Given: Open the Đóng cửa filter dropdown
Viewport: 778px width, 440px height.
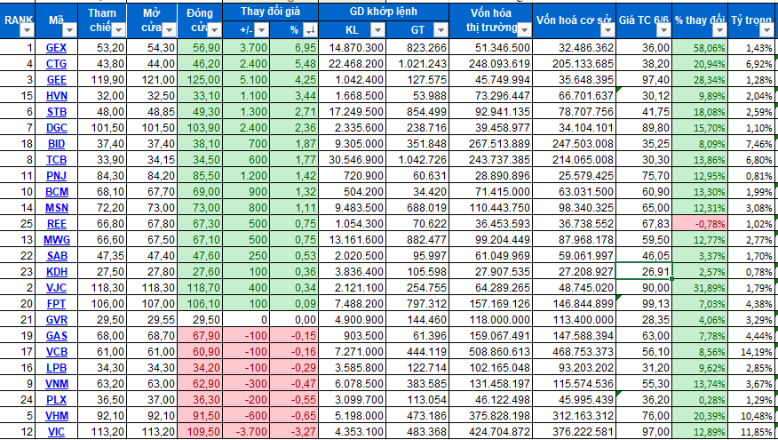Looking at the screenshot, I should tap(214, 31).
